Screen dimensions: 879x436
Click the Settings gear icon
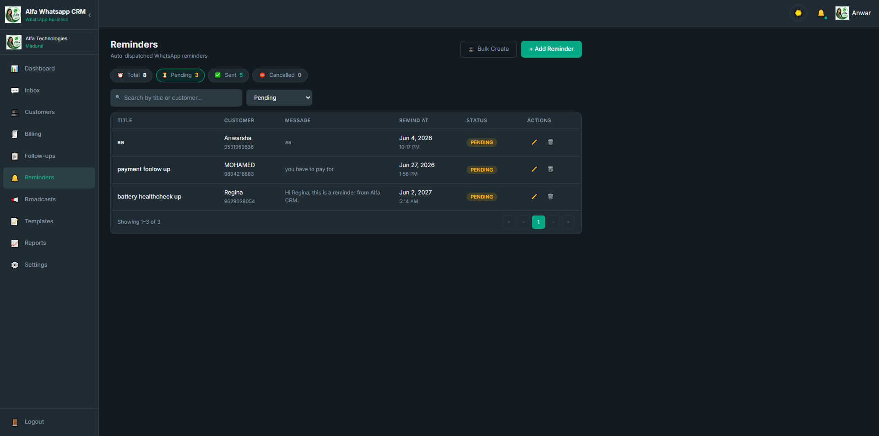pos(15,265)
